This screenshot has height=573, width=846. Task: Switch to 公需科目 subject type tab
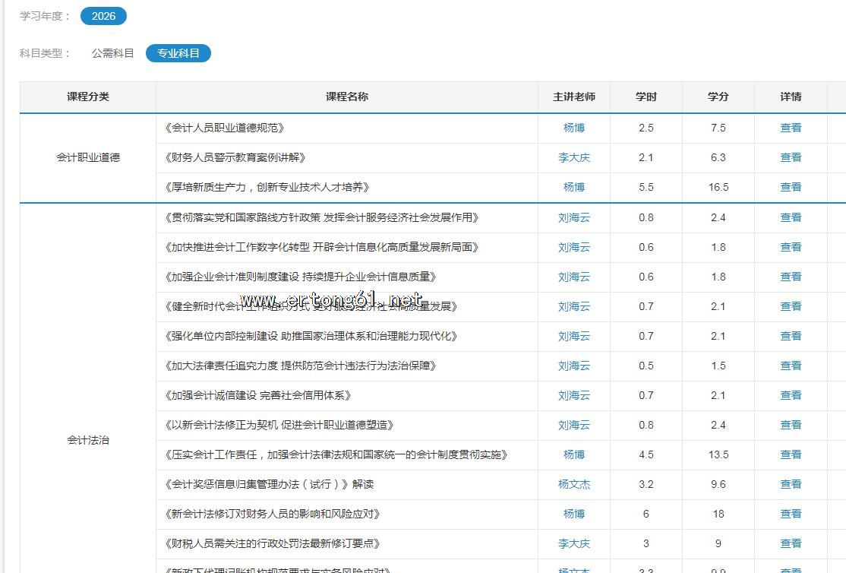pyautogui.click(x=112, y=53)
